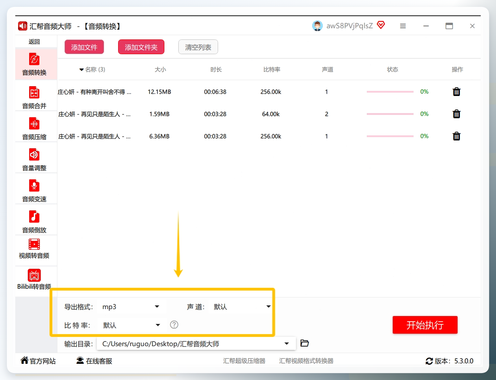Click the 操作 column header
496x380 pixels.
(457, 70)
